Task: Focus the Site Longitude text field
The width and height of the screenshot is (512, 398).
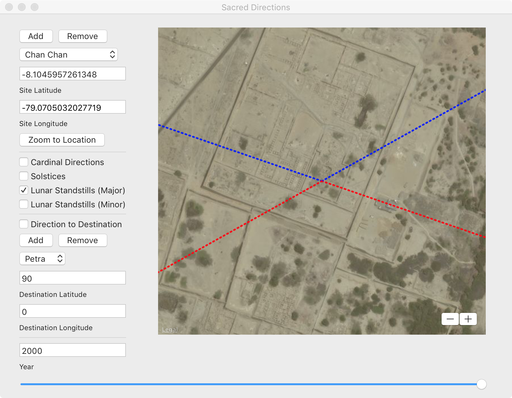Action: [x=72, y=107]
